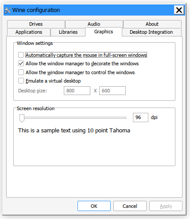The height and width of the screenshot is (219, 190).
Task: Click the sample text using 10 point Tahoma
Action: 74,131
